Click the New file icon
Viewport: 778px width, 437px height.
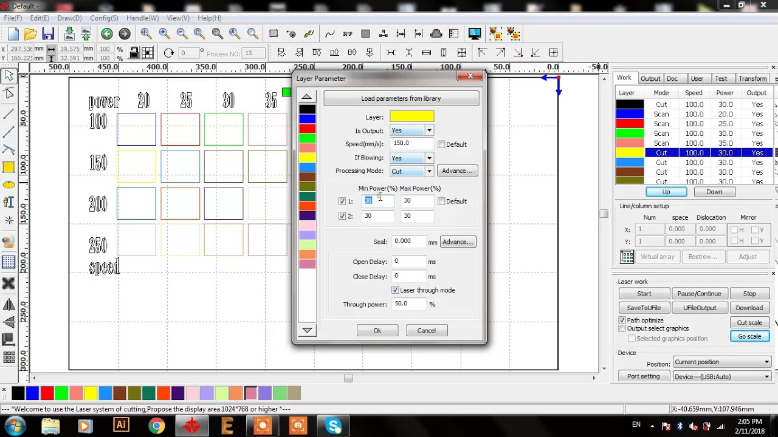[x=13, y=34]
